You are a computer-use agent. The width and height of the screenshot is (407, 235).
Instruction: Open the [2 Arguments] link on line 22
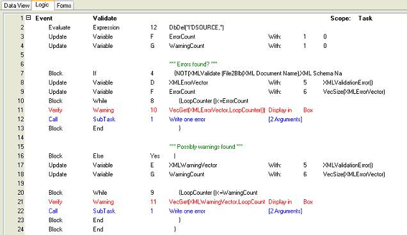tap(285, 211)
